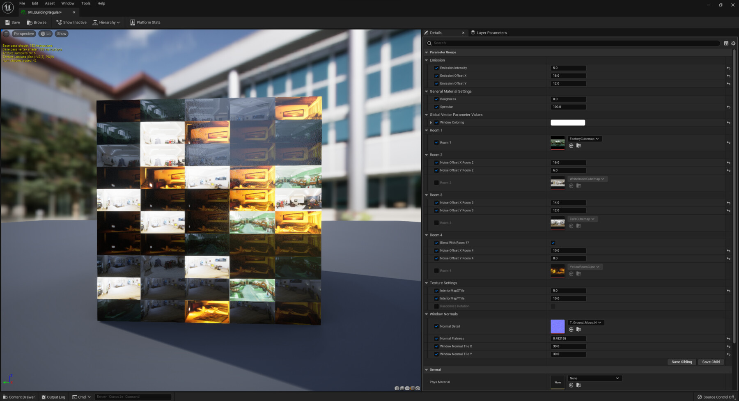Switch to Layer Parameters tab

[489, 33]
